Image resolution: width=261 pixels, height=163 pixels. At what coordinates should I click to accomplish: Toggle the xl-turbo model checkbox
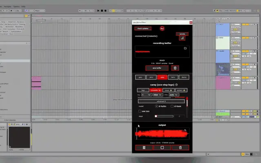tap(156, 106)
